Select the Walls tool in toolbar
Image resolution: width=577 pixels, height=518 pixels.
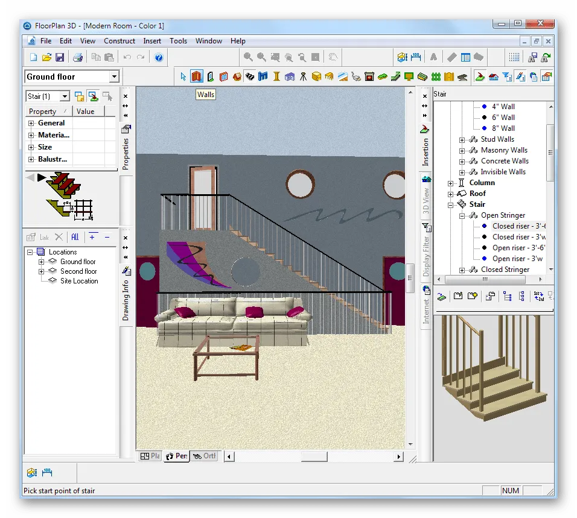197,77
